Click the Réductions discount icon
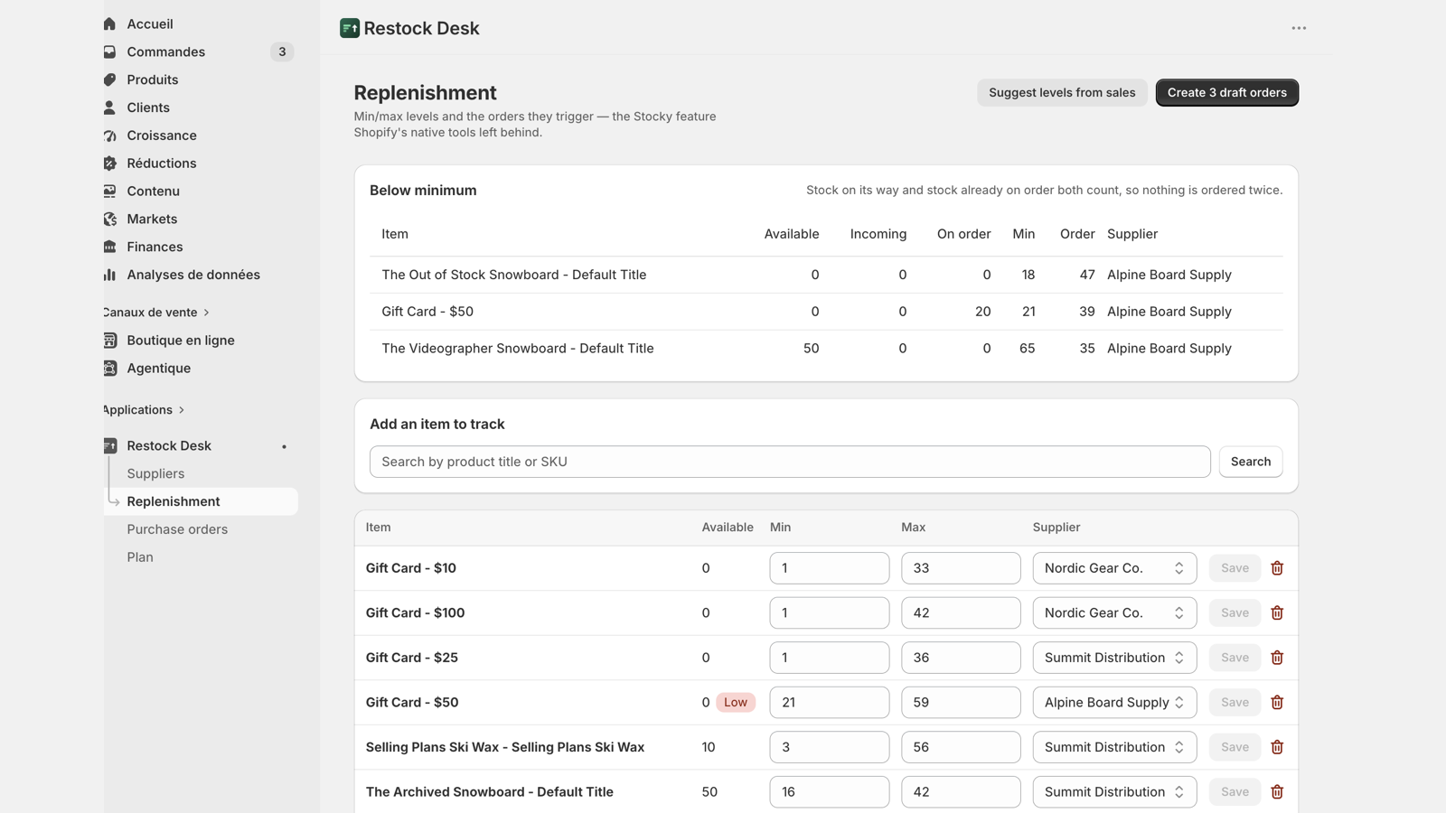1446x813 pixels. [x=109, y=164]
